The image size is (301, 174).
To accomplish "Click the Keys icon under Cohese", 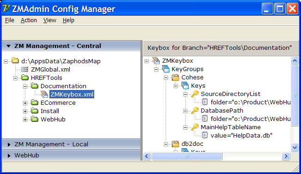I will (x=185, y=85).
